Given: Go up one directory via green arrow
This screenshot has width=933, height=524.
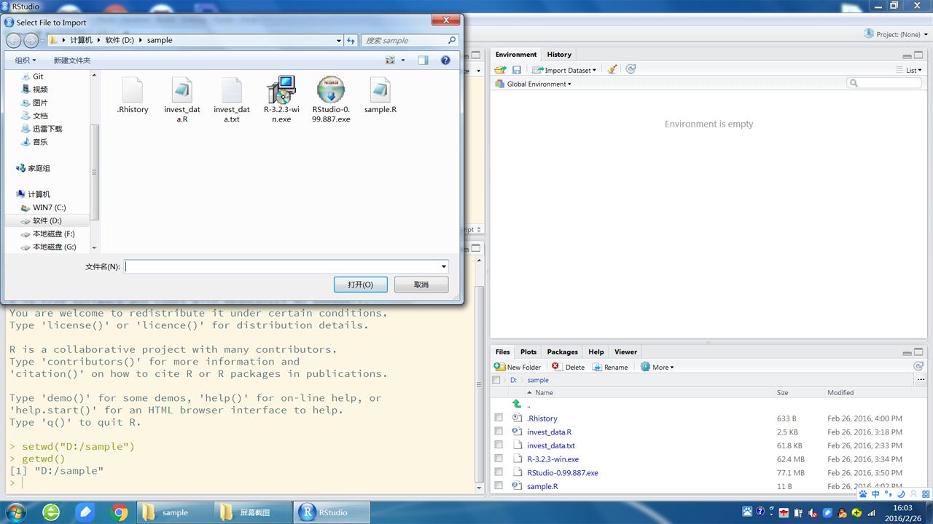Looking at the screenshot, I should (517, 404).
